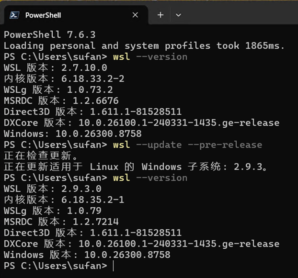The height and width of the screenshot is (278, 298).
Task: Click the 'MSRDC 版本: 1.2.7214' line
Action: pyautogui.click(x=61, y=222)
